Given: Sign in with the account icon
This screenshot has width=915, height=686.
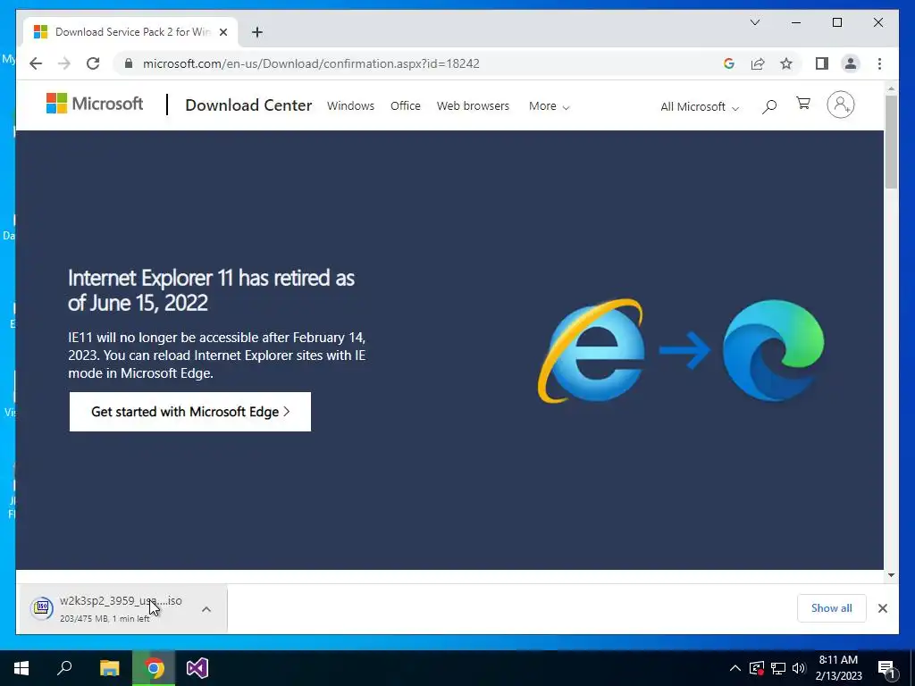Looking at the screenshot, I should pos(840,105).
